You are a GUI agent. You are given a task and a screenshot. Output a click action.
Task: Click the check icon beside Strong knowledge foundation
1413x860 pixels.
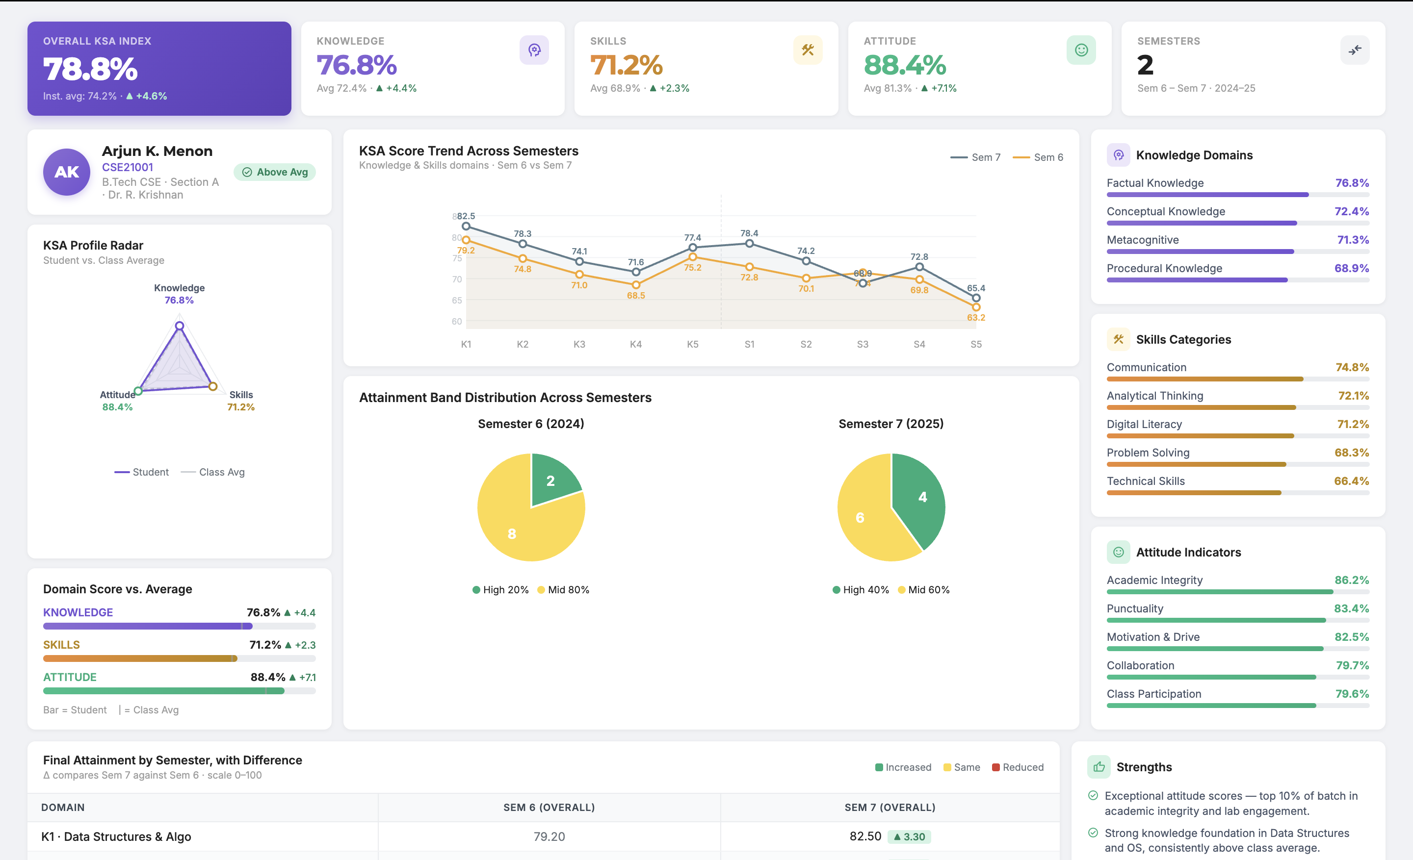click(x=1093, y=833)
